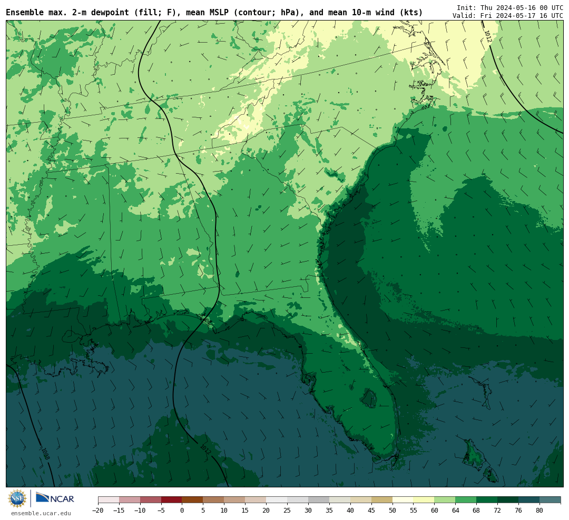Click the −10 colorbar tick label
The image size is (569, 520).
pos(140,510)
